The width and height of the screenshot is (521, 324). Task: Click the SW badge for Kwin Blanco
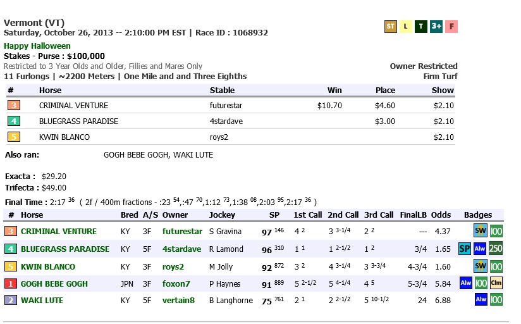point(481,266)
